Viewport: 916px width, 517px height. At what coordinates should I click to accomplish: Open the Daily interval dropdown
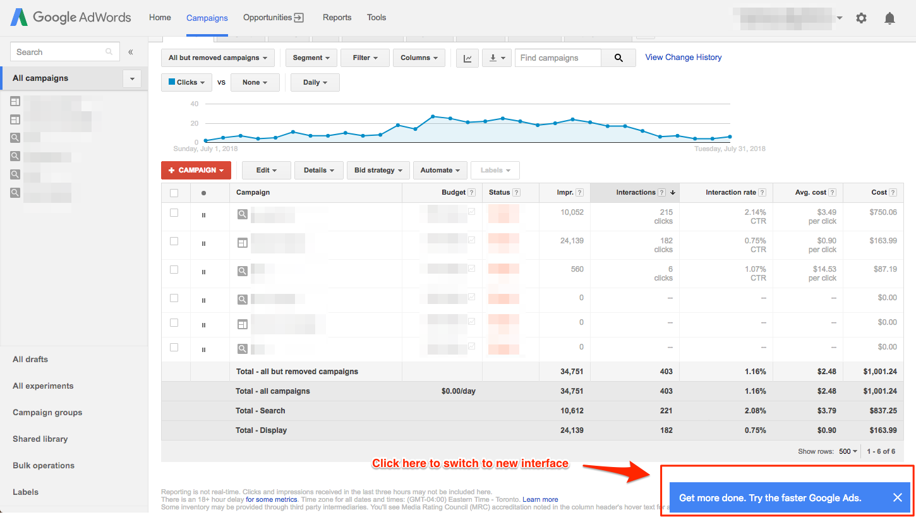pyautogui.click(x=315, y=83)
